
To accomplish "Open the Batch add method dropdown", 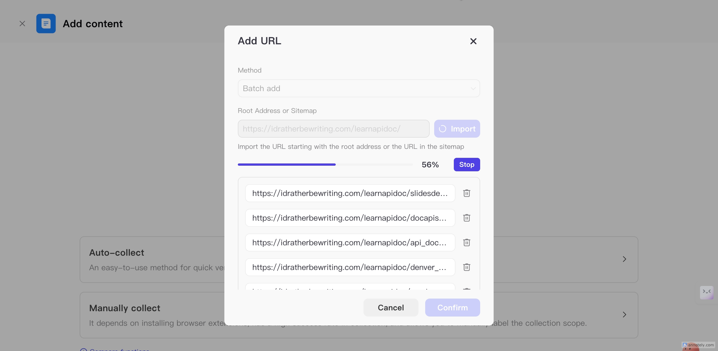I will click(358, 88).
